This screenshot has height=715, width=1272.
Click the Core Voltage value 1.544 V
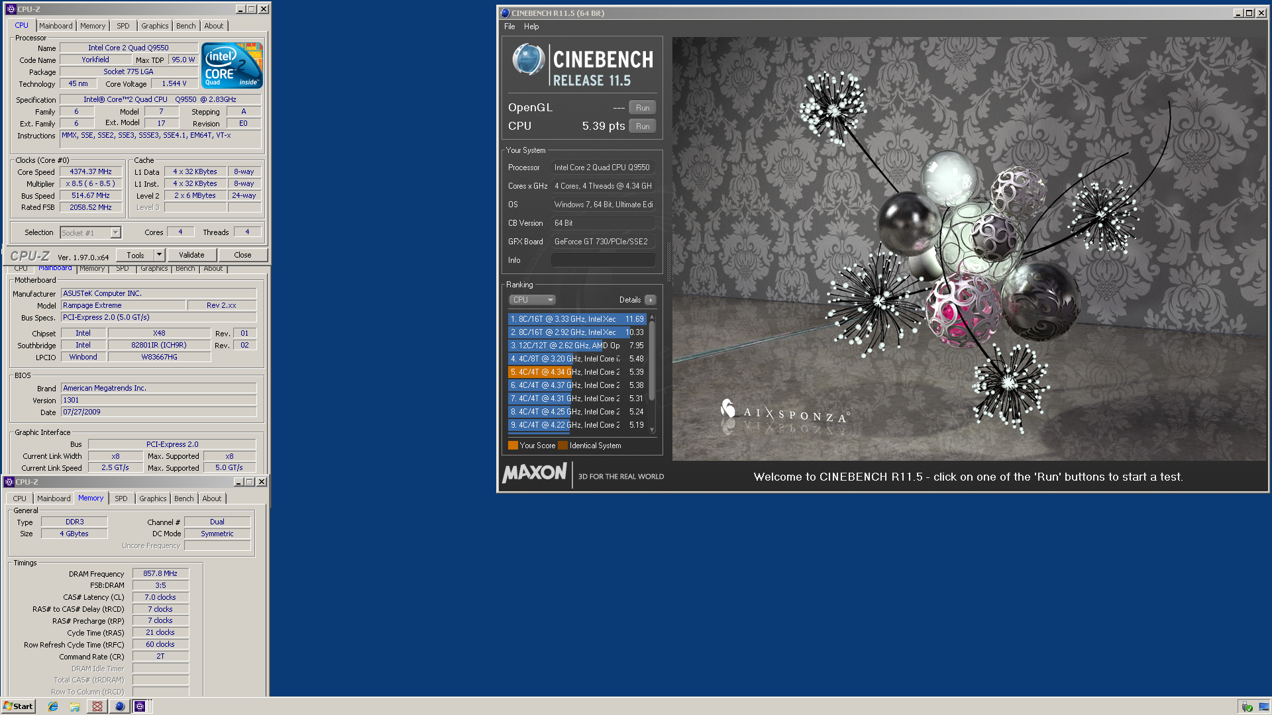pyautogui.click(x=174, y=83)
